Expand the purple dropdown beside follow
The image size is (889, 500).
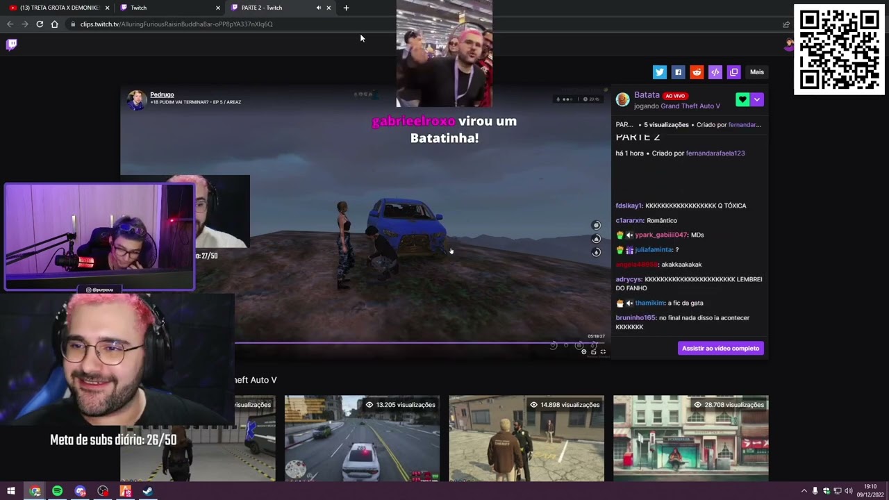tap(757, 100)
